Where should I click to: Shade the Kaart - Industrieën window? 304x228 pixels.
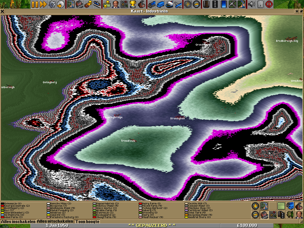click(x=297, y=11)
